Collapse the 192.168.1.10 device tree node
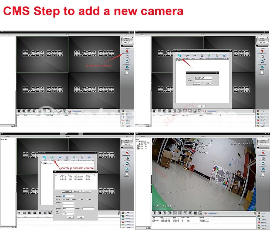 coord(137,141)
